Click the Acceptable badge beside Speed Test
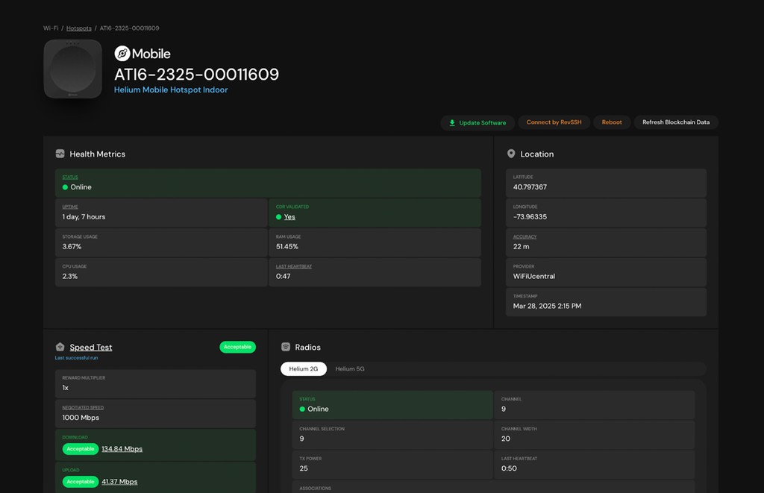Viewport: 764px width, 493px height. pyautogui.click(x=238, y=347)
